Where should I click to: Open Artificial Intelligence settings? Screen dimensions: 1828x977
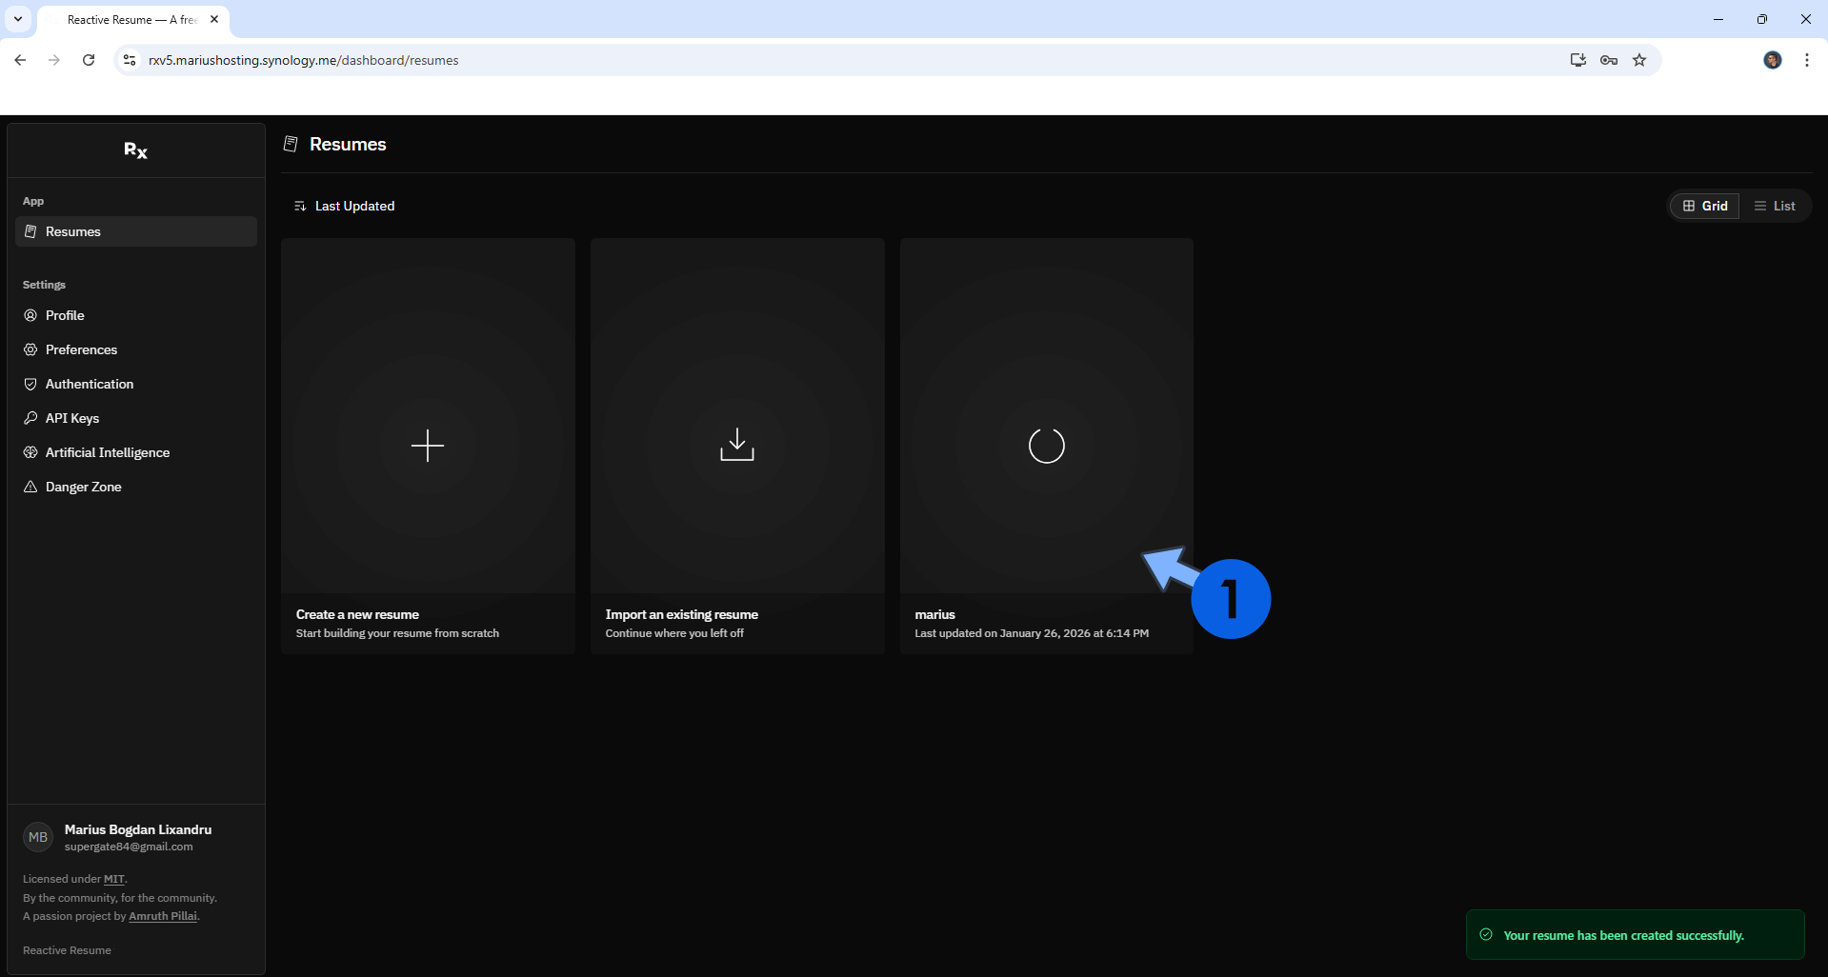108,452
